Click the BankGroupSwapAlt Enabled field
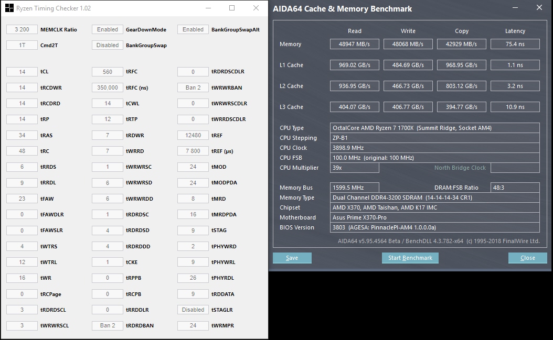Viewport: 553px width, 340px height. pyautogui.click(x=193, y=29)
